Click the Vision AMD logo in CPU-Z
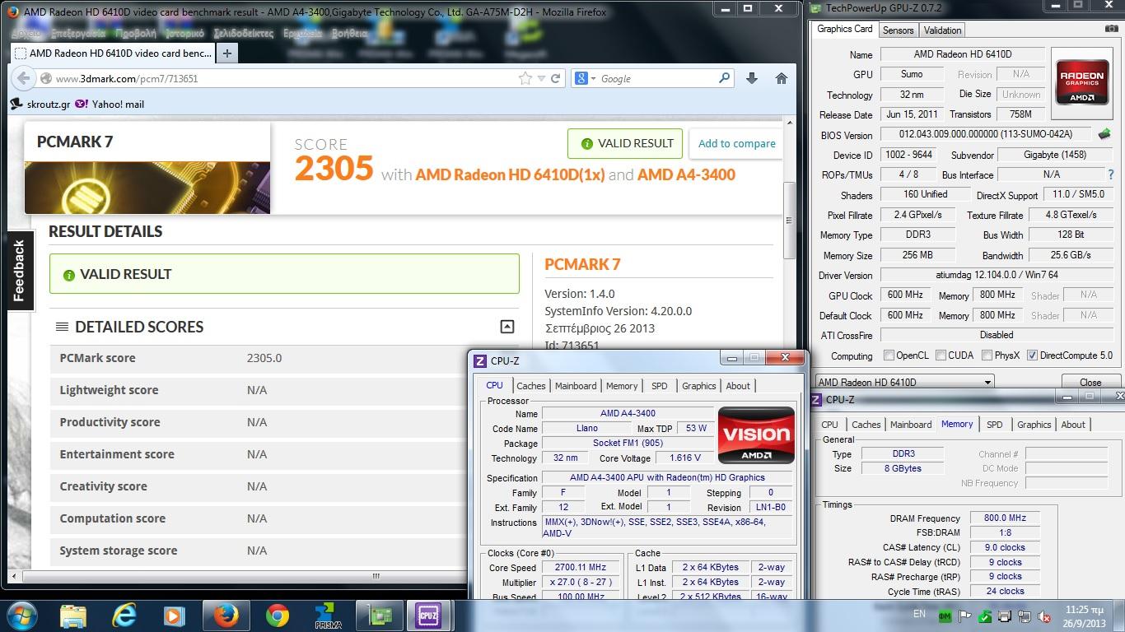Screen dimensions: 1125x632 [x=756, y=435]
